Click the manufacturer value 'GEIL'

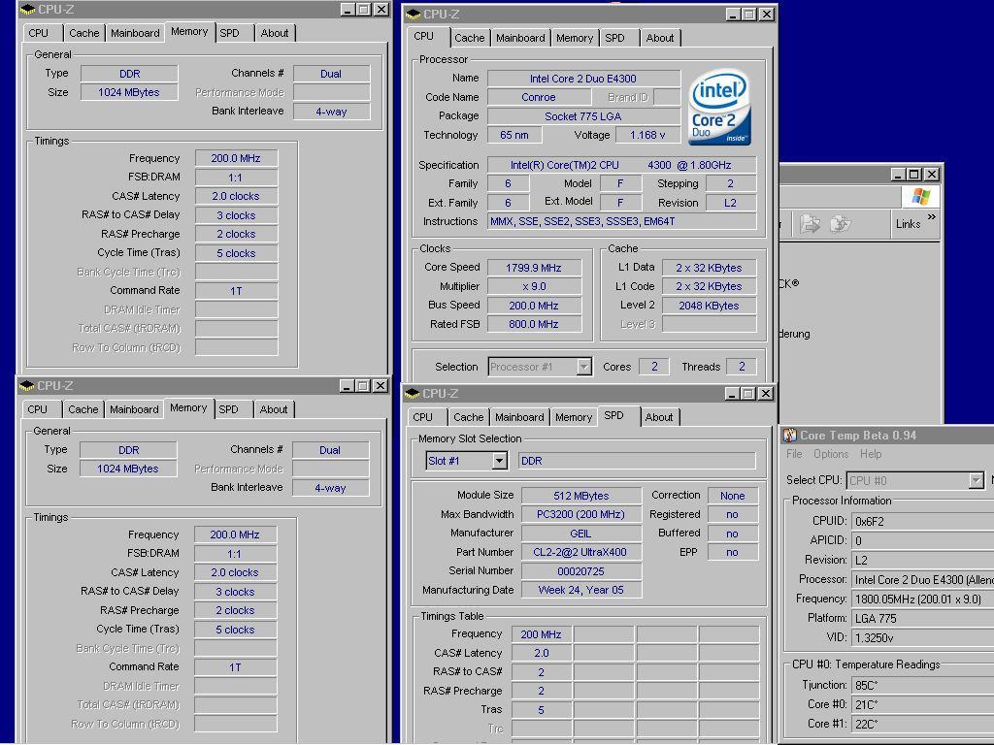coord(580,534)
